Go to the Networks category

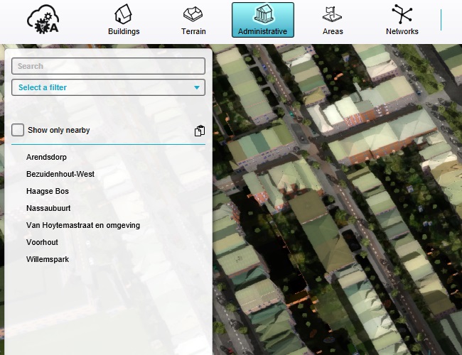[402, 20]
